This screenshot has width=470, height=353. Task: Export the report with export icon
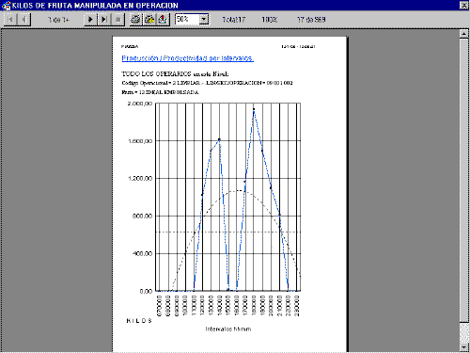click(x=163, y=20)
